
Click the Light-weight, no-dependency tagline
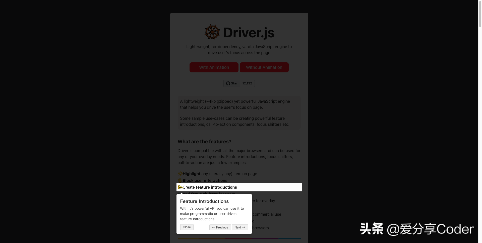239,50
